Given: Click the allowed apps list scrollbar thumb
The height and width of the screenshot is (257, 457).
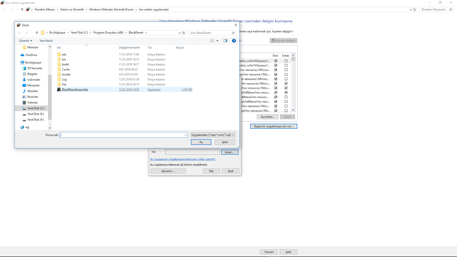Looking at the screenshot, I should (x=293, y=59).
